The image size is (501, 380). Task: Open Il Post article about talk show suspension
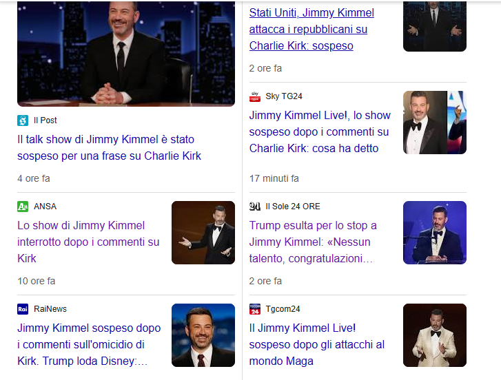click(x=109, y=147)
